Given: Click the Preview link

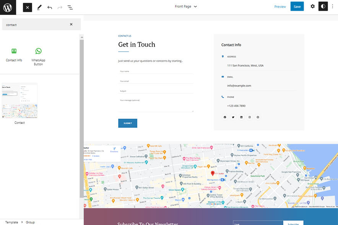Looking at the screenshot, I should point(280,7).
